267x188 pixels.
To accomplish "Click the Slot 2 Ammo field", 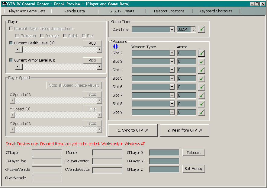I will tap(186, 53).
